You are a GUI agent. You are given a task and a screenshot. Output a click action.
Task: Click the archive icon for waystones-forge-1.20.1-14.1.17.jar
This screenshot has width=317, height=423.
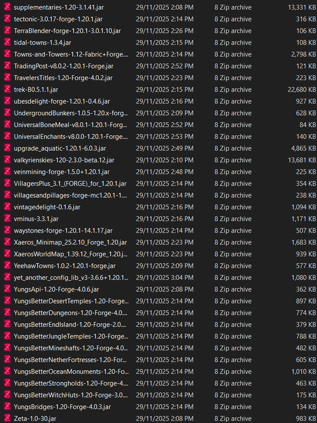pos(7,231)
